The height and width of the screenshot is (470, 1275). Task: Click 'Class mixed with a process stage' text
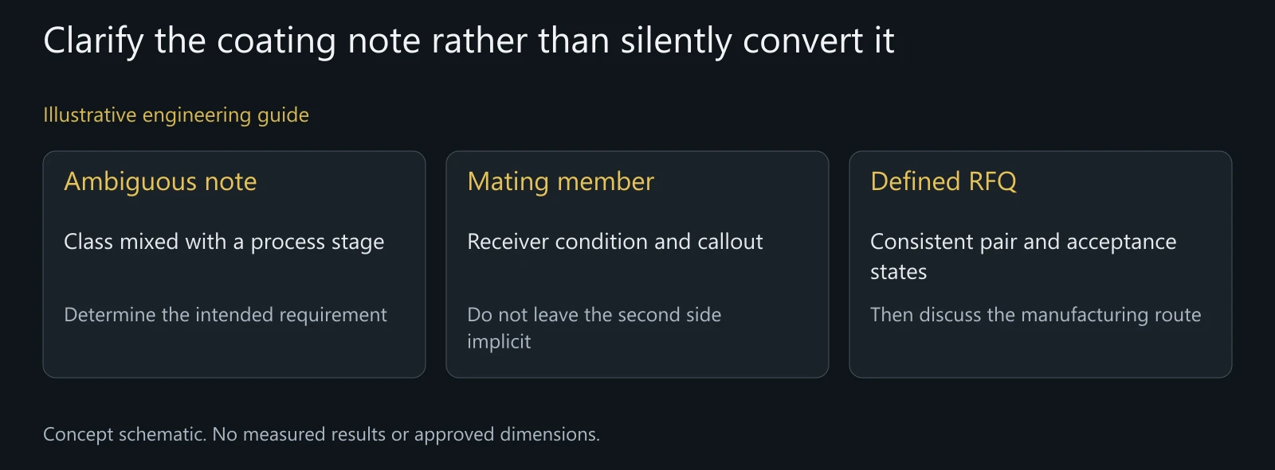224,242
